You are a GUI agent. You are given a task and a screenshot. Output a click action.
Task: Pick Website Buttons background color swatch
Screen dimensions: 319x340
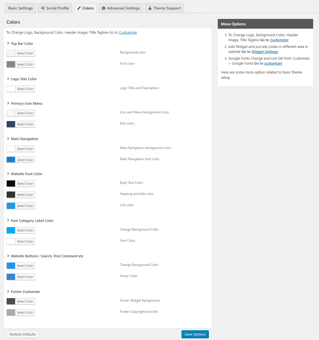(11, 266)
